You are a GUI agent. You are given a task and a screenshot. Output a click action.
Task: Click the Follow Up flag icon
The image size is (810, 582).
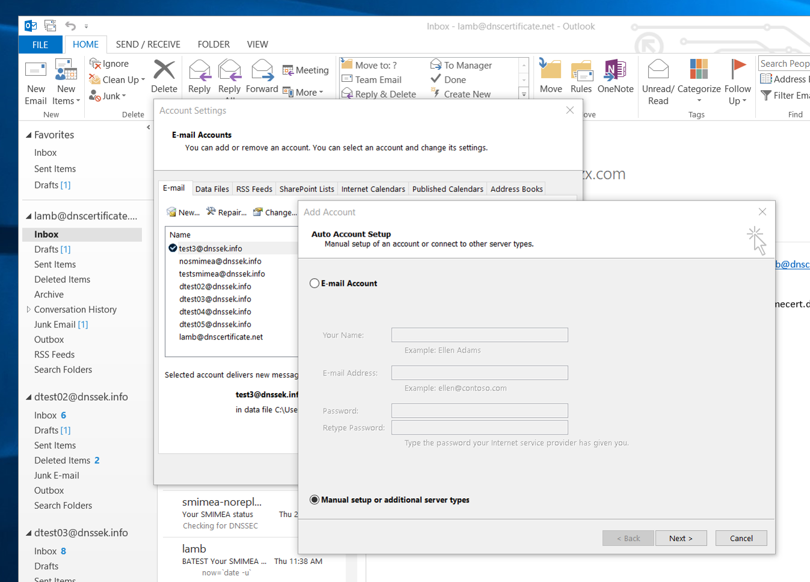pyautogui.click(x=738, y=70)
